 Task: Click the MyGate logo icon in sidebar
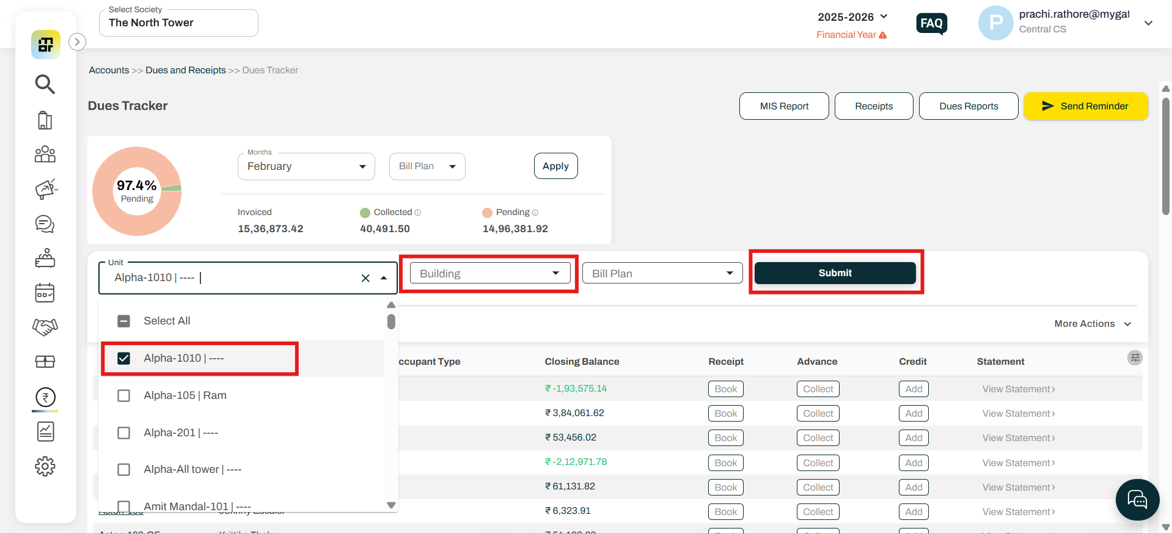pos(46,45)
